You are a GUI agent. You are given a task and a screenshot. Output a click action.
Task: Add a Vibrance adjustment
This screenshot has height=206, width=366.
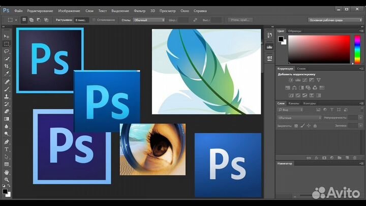318,80
